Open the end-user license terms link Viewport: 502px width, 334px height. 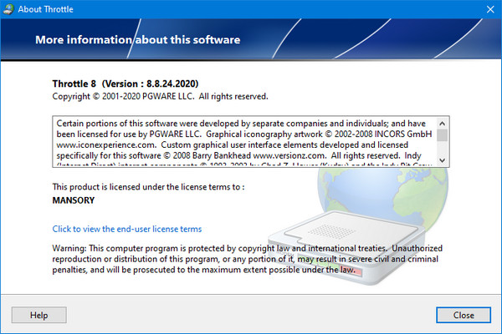coord(126,229)
